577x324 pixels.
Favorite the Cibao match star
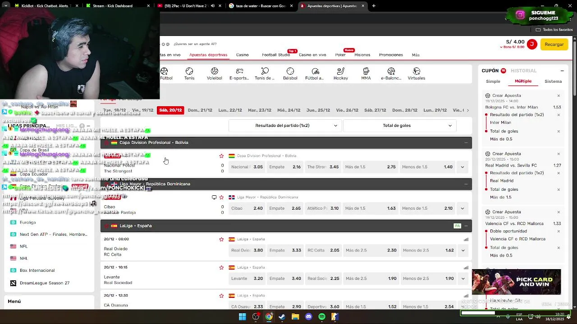tap(221, 197)
